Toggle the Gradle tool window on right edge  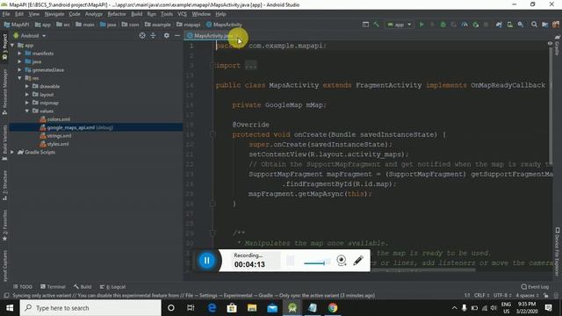[558, 45]
